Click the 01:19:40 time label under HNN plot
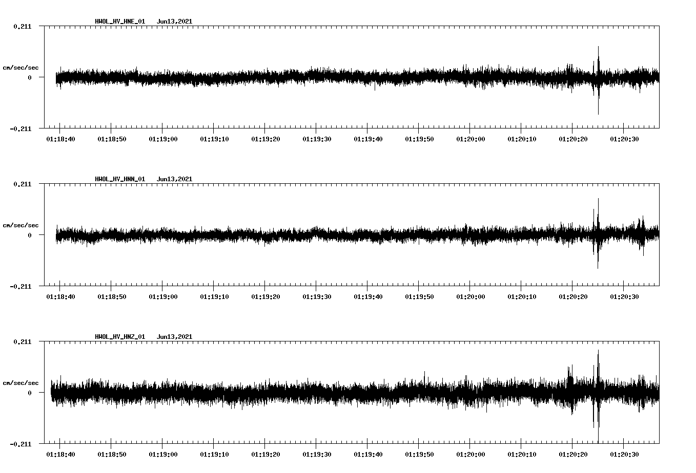 point(368,297)
